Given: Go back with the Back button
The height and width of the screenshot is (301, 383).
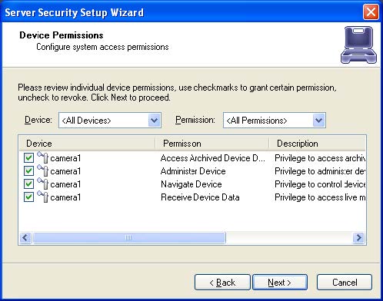Looking at the screenshot, I should click(222, 283).
